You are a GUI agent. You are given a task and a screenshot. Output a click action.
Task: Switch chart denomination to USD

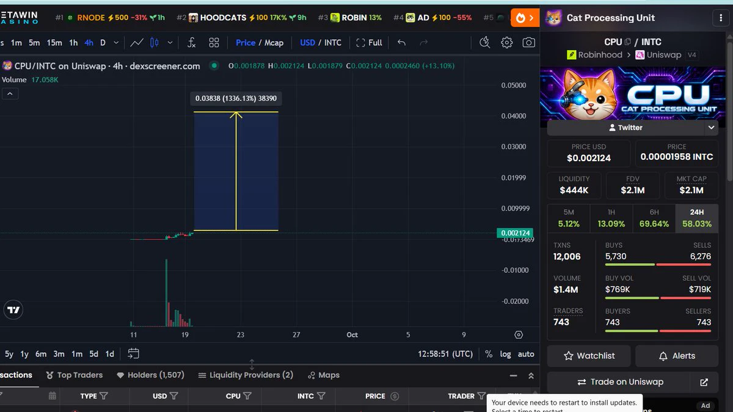[x=307, y=43]
